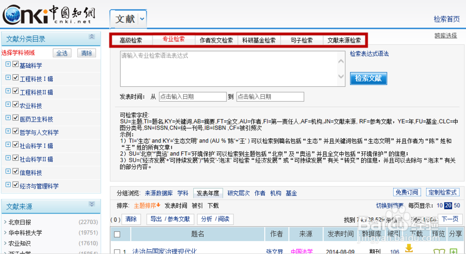This screenshot has width=466, height=254.
Task: Click the end date input field
Action: 270,97
